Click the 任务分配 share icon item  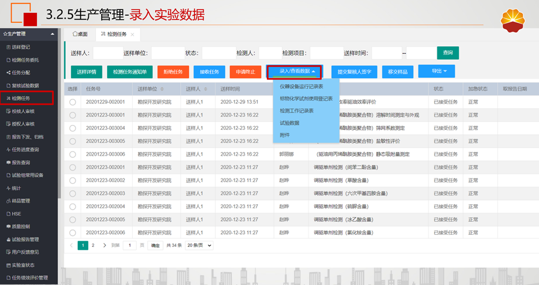point(18,73)
